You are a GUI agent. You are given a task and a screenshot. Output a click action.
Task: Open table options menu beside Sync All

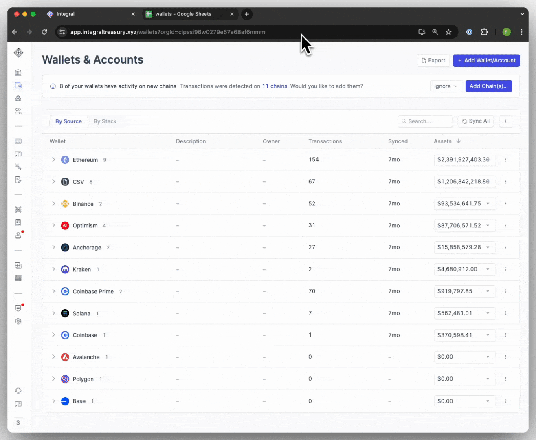[505, 121]
